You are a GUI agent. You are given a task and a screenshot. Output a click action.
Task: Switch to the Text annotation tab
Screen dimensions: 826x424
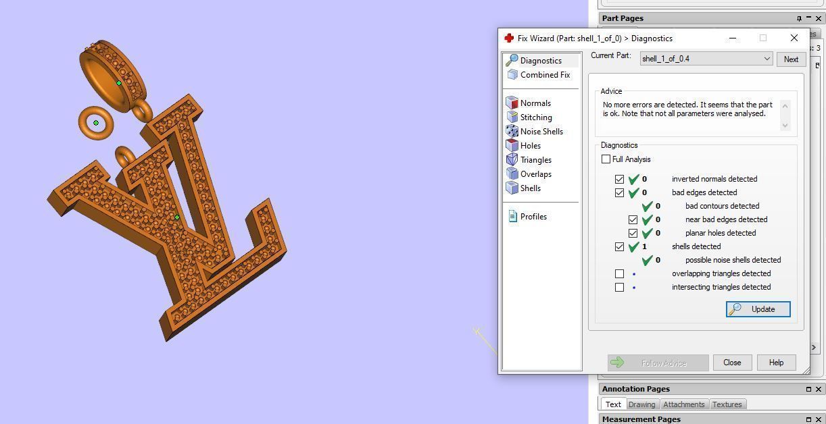coord(613,404)
